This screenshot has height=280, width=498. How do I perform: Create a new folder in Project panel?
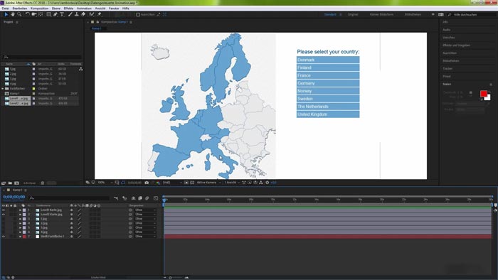10,183
